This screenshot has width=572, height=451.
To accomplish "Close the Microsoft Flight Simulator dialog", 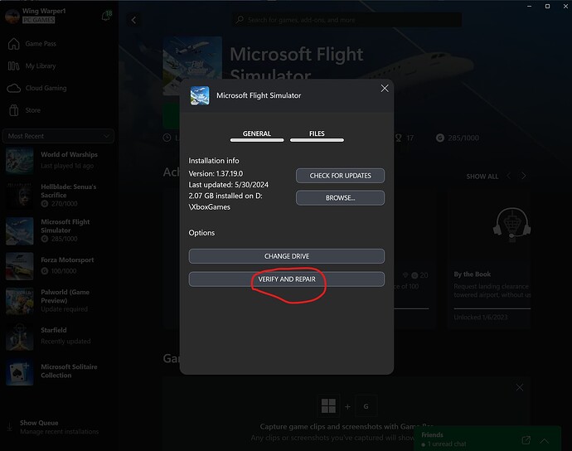I will tap(385, 89).
